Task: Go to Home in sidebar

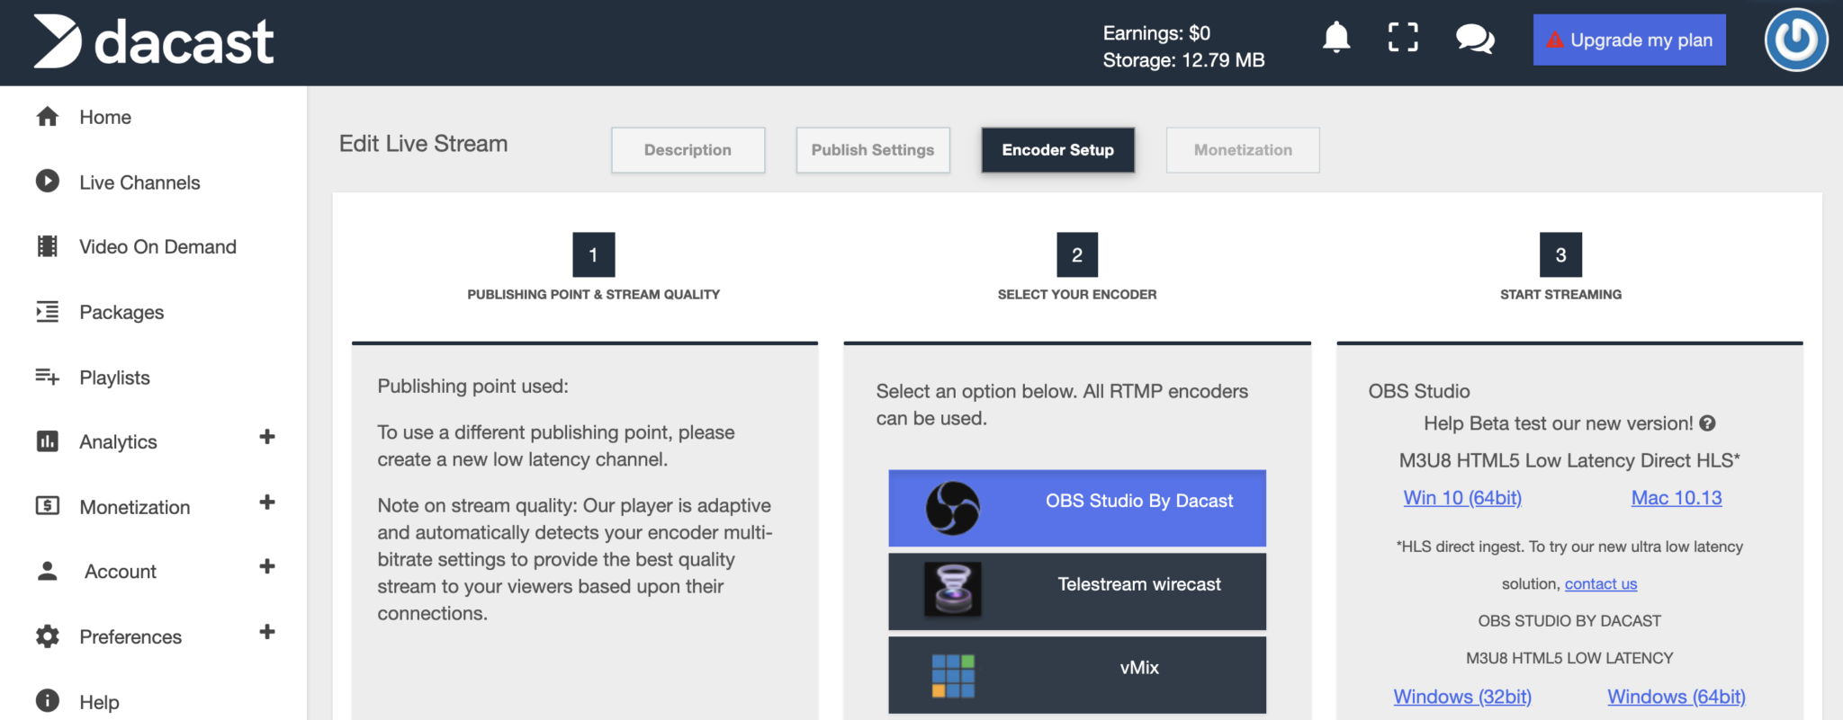Action: click(x=105, y=117)
